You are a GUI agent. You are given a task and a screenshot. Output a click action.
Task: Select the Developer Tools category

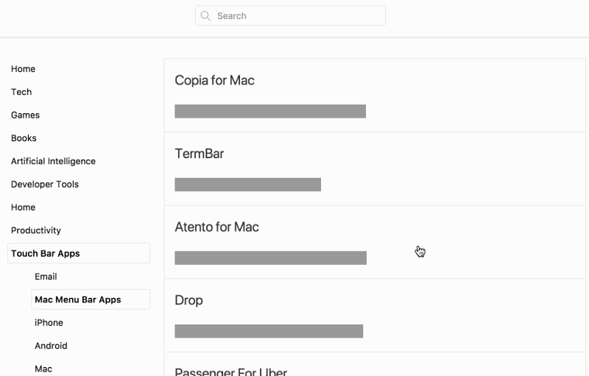coord(45,184)
